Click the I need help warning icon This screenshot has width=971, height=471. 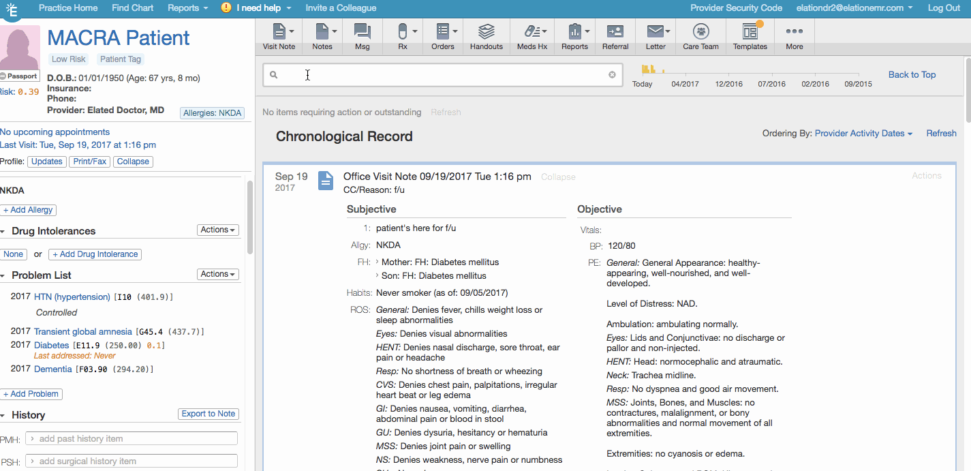pos(227,8)
